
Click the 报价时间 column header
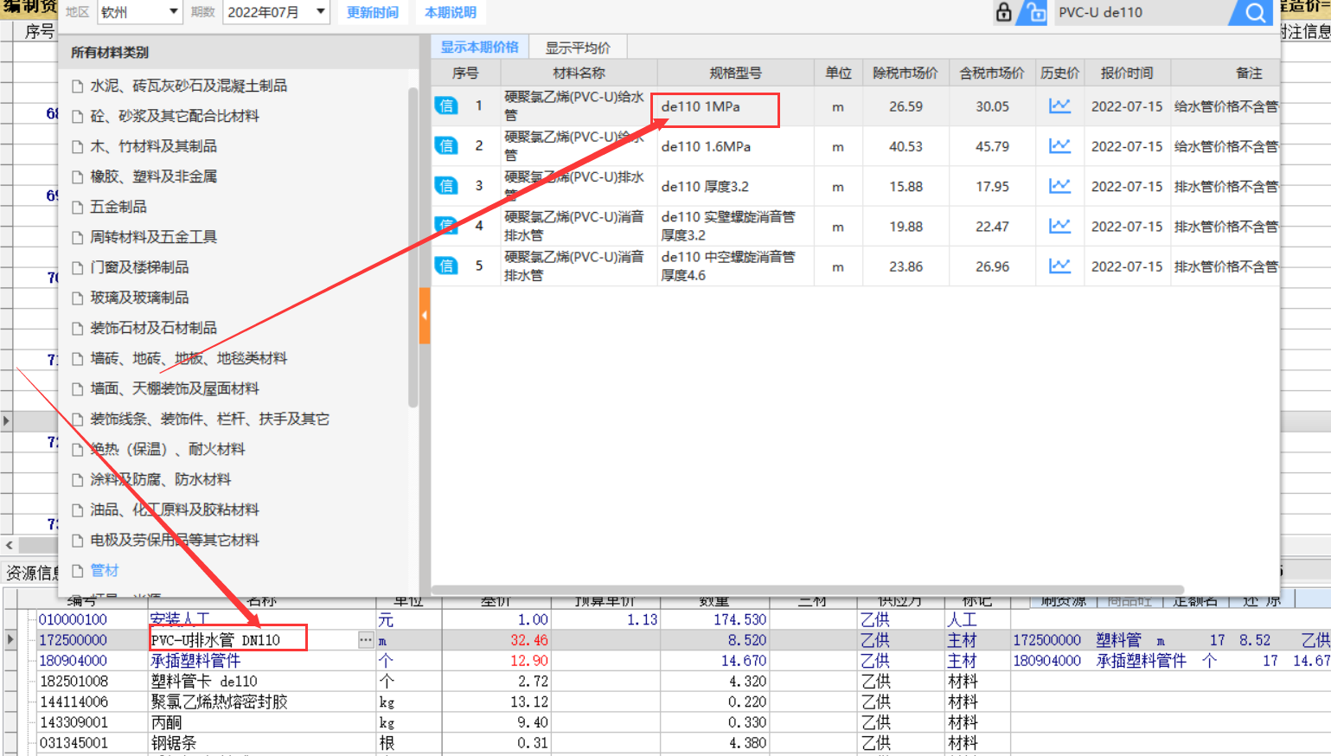(1126, 73)
